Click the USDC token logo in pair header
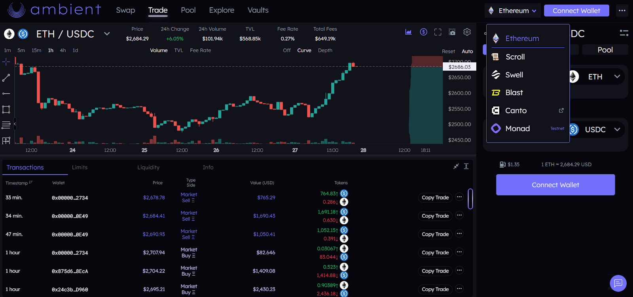Image resolution: width=633 pixels, height=297 pixels. [x=23, y=34]
